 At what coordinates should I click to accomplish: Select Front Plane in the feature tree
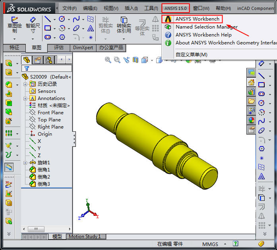50,113
